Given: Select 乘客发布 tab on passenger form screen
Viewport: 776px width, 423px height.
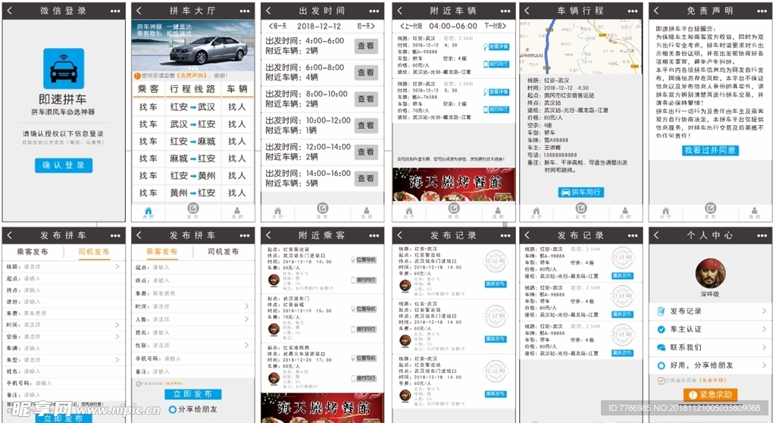Looking at the screenshot, I should pos(162,252).
